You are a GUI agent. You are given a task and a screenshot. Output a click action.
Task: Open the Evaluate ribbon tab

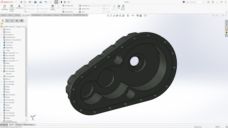point(56,15)
